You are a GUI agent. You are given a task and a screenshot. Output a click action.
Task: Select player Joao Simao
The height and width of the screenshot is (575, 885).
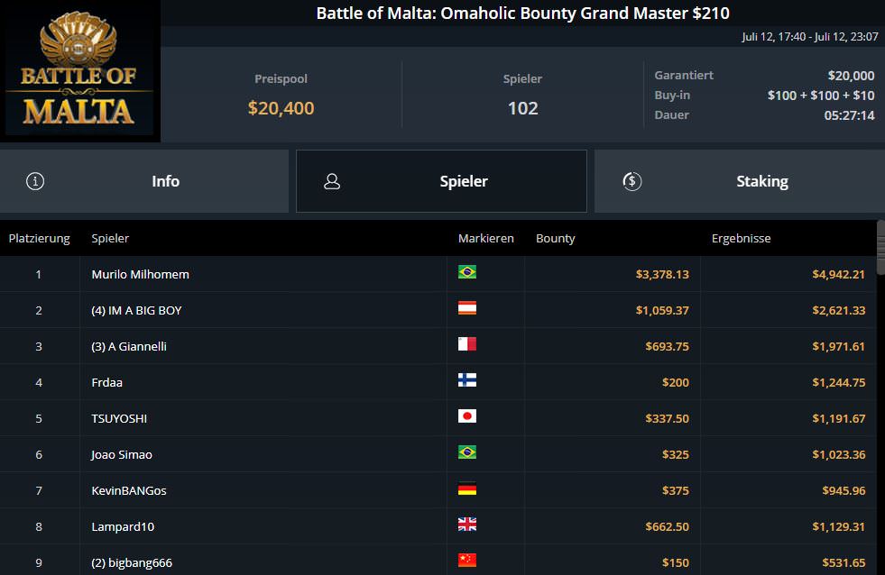click(122, 454)
